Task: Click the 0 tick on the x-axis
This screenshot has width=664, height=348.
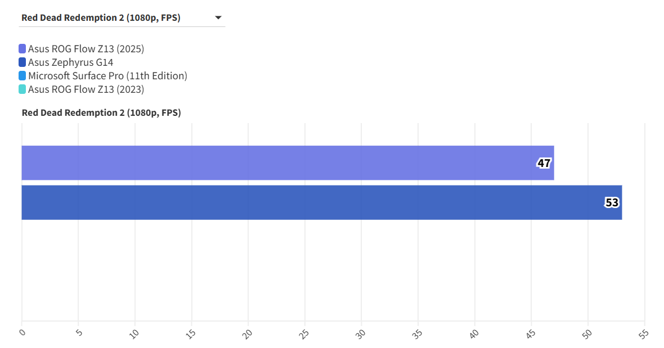Action: pyautogui.click(x=23, y=332)
